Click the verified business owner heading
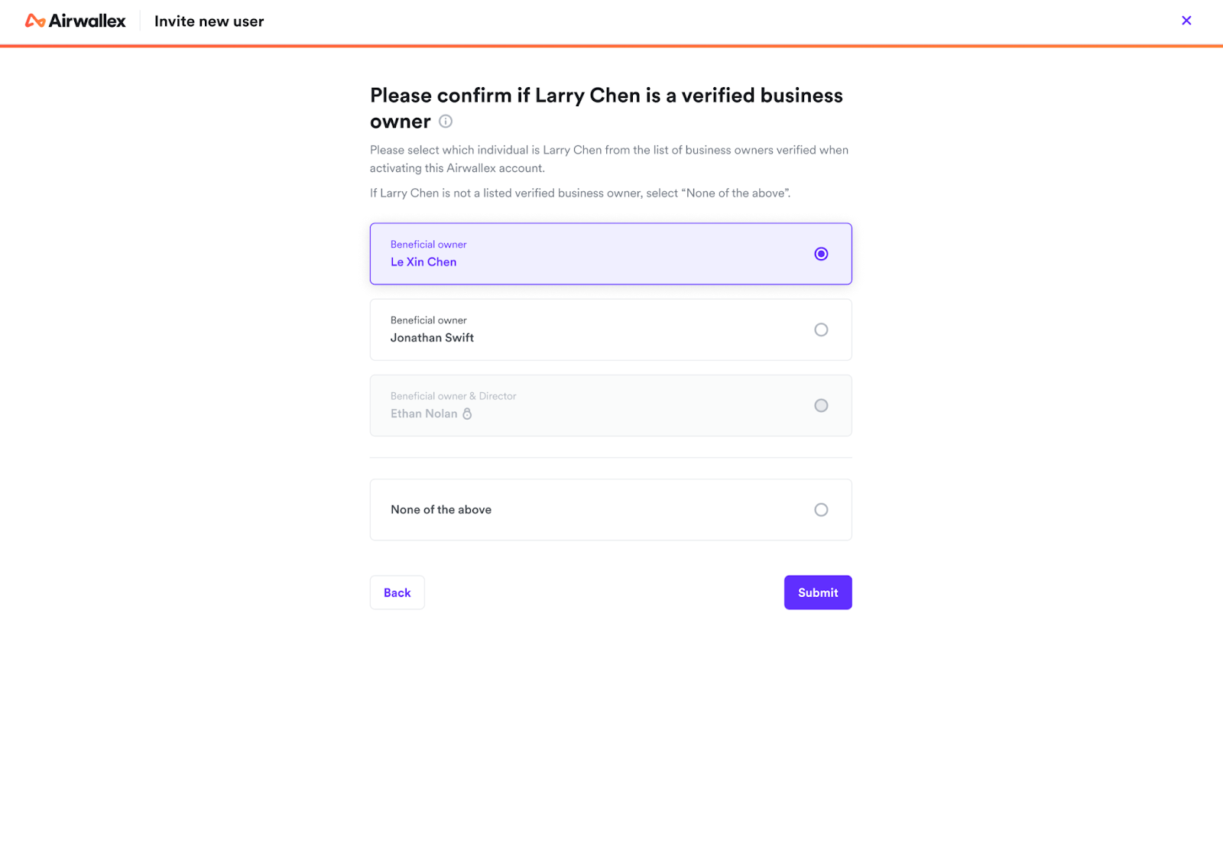 pyautogui.click(x=606, y=96)
